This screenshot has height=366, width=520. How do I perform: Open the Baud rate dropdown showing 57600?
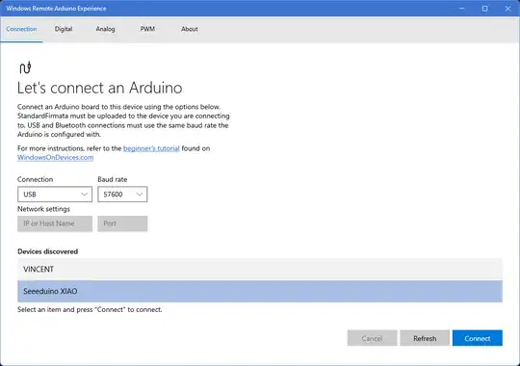tap(122, 195)
